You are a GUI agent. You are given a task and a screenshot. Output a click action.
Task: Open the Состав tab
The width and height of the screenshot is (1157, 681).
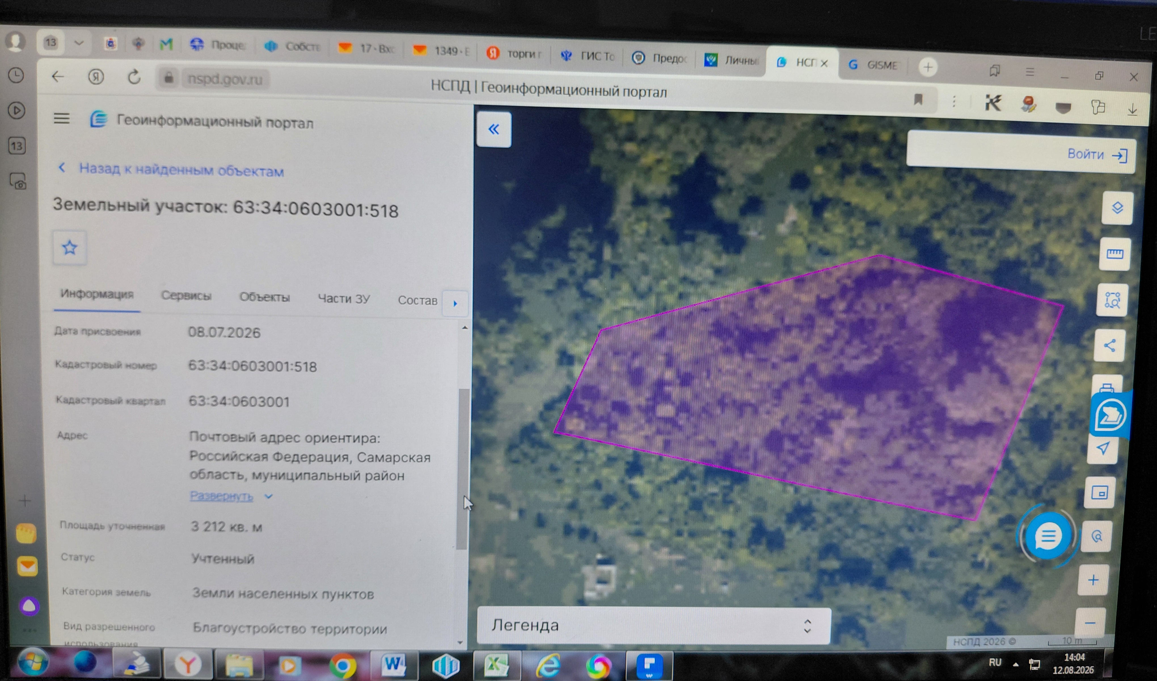pos(417,300)
